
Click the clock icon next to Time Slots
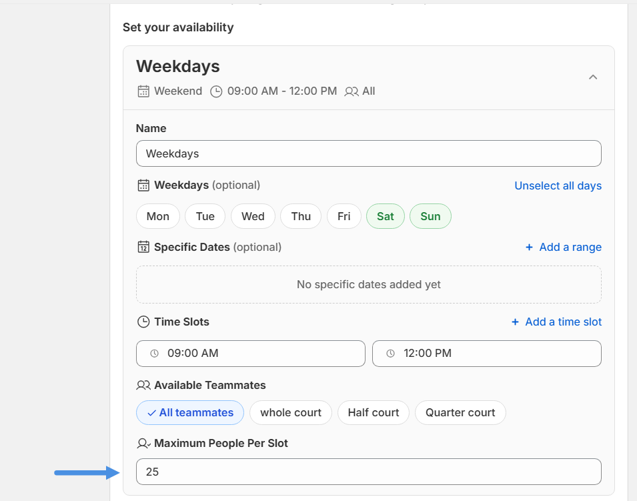point(143,322)
